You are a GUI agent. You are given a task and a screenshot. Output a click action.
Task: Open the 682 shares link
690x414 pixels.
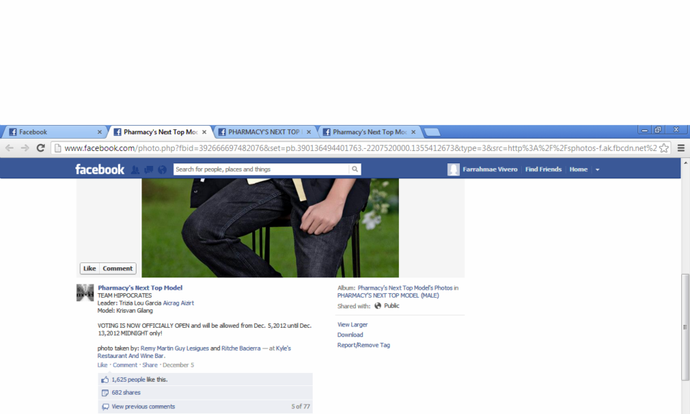tap(126, 393)
